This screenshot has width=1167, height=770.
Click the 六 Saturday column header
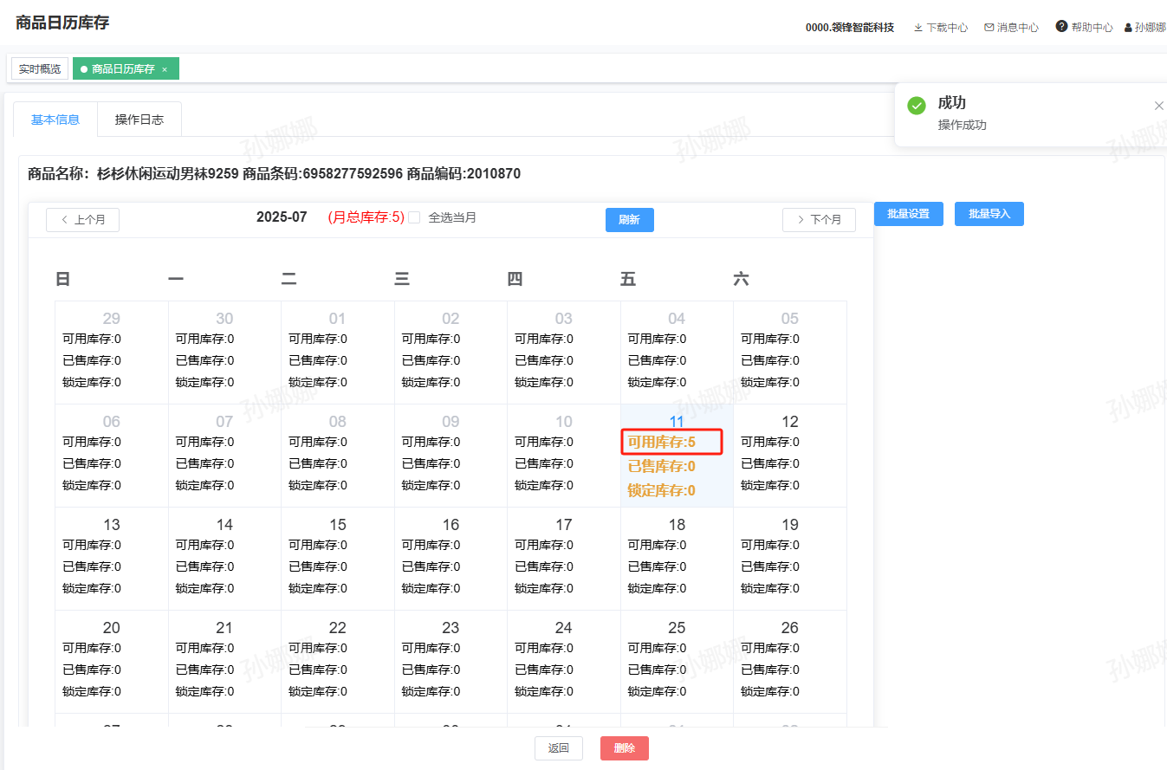742,279
